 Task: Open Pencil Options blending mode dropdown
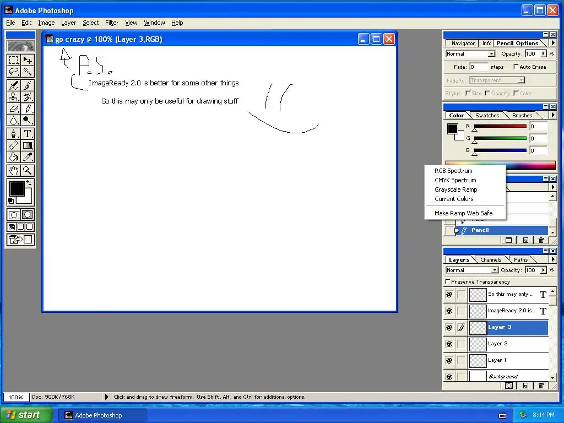coord(491,54)
